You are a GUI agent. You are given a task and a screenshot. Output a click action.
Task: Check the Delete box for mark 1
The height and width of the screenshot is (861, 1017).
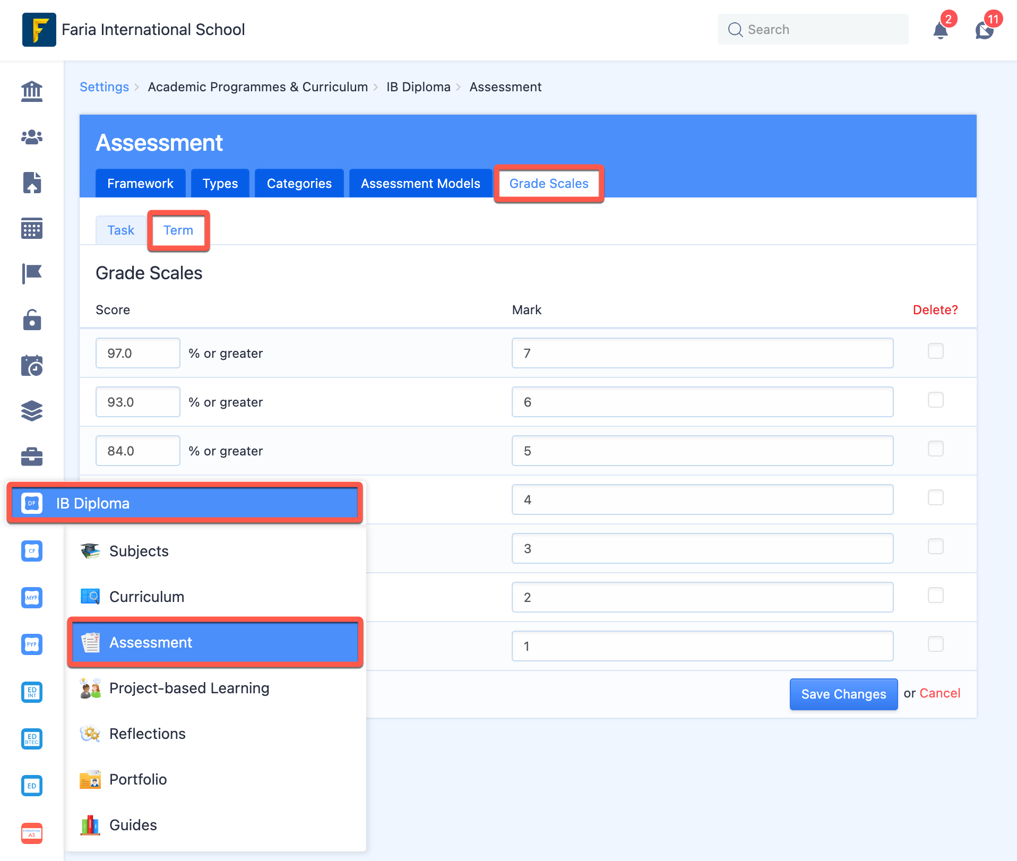(936, 644)
